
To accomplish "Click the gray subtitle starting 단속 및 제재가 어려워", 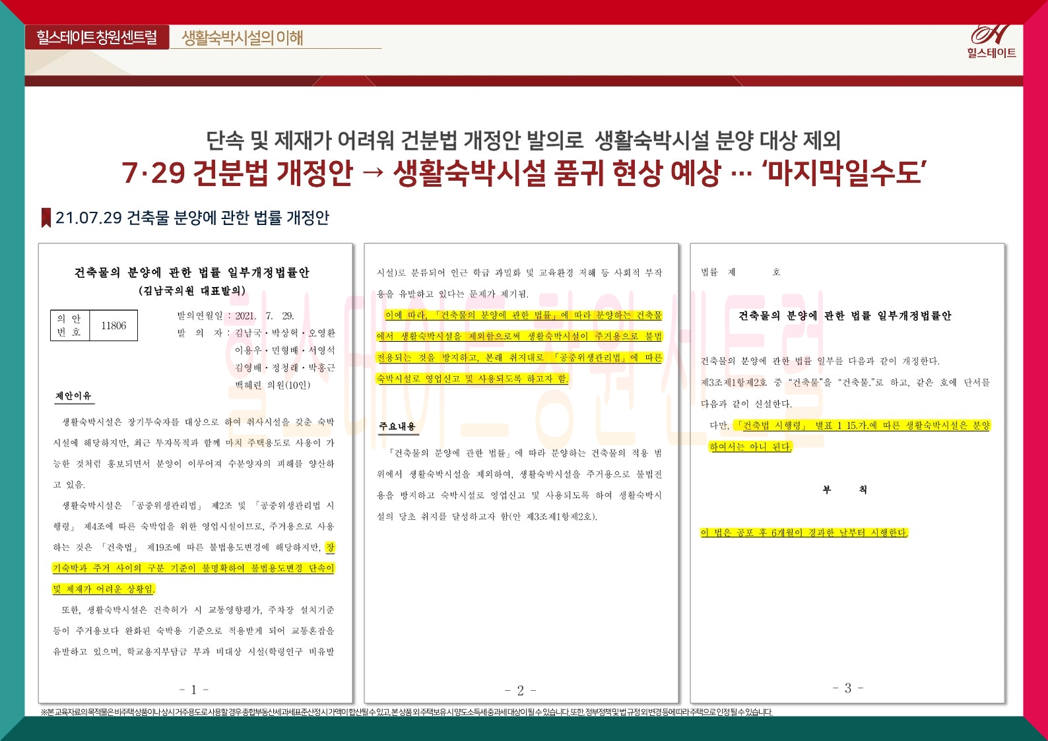I will [523, 140].
